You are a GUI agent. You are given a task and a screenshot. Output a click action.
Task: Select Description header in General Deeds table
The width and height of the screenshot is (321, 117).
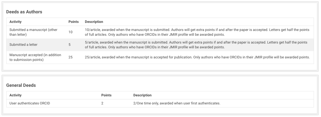coord(142,95)
